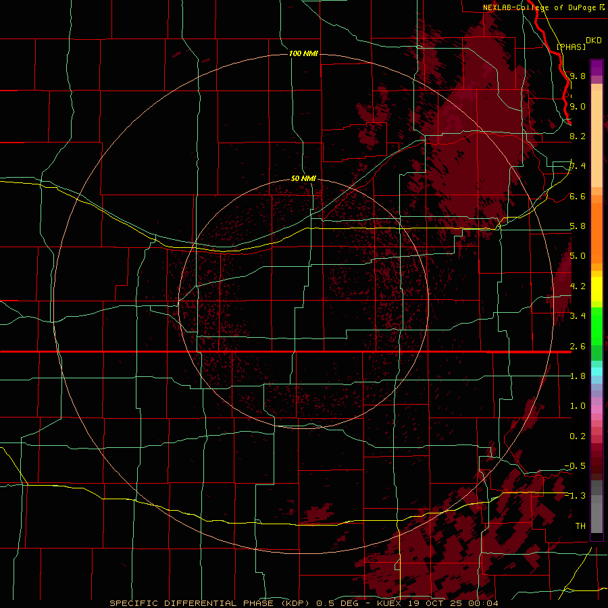Click the 19 OCT 25 date text

(437, 603)
